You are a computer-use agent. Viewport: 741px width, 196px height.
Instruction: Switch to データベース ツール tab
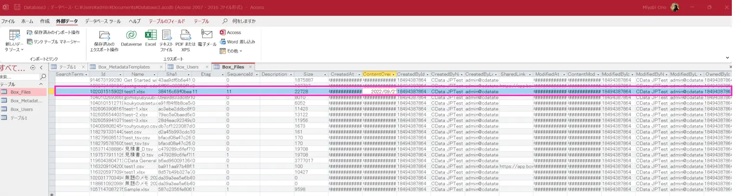[x=103, y=21]
